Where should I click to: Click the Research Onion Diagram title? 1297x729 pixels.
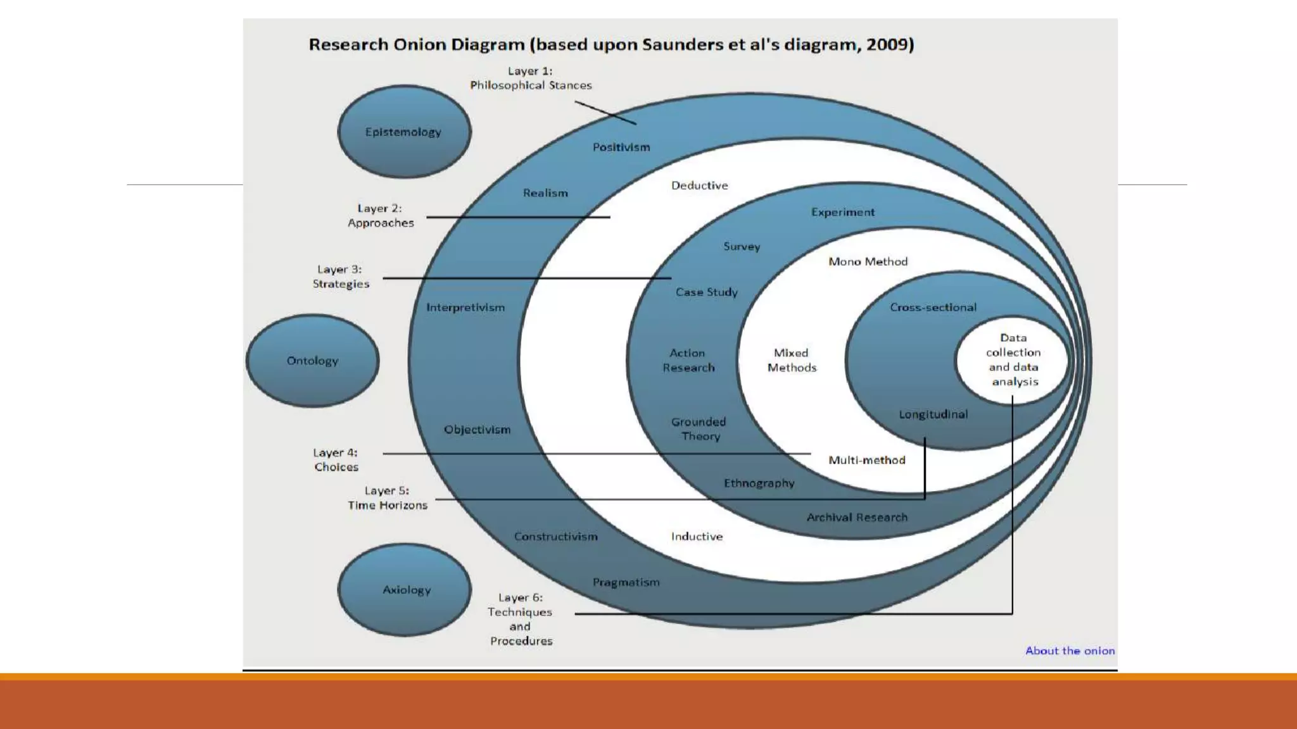click(x=611, y=45)
